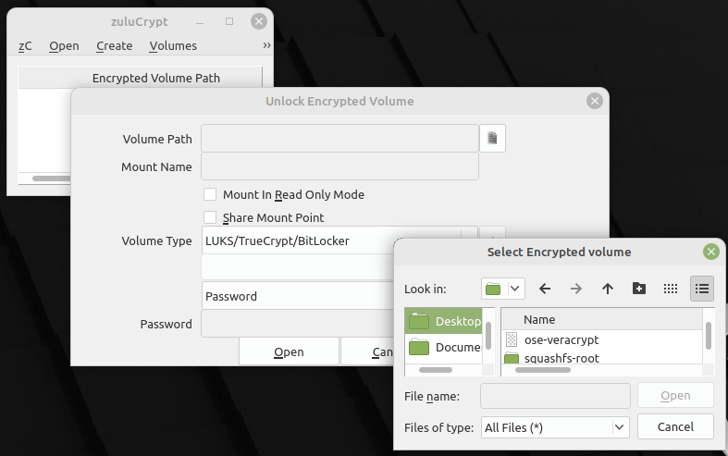728x456 pixels.
Task: Enable Share Mount Point checkbox
Action: [x=210, y=217]
